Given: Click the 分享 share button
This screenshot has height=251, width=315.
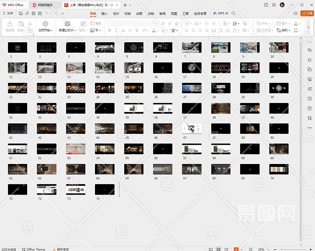Looking at the screenshot, I should coord(307,13).
